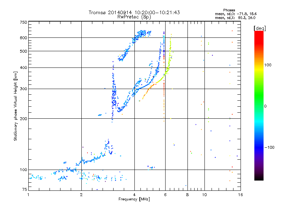Click the 'Phases' header text
The height and width of the screenshot is (212, 283).
coord(229,10)
